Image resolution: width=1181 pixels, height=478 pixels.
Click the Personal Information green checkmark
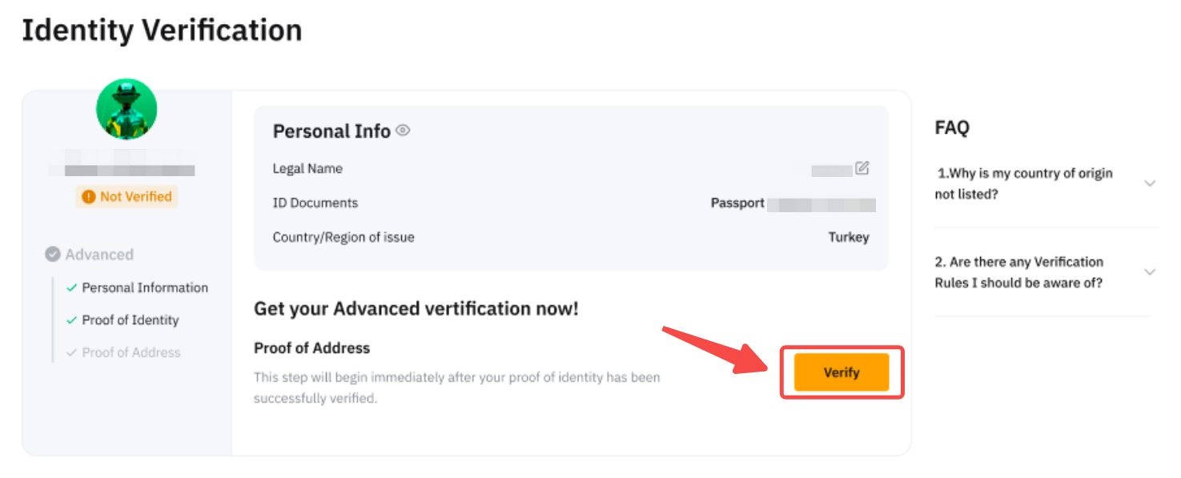coord(72,288)
